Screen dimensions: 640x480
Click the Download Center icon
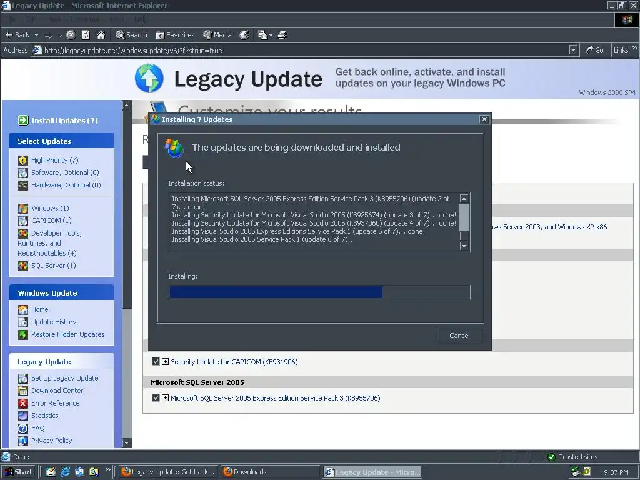(23, 391)
